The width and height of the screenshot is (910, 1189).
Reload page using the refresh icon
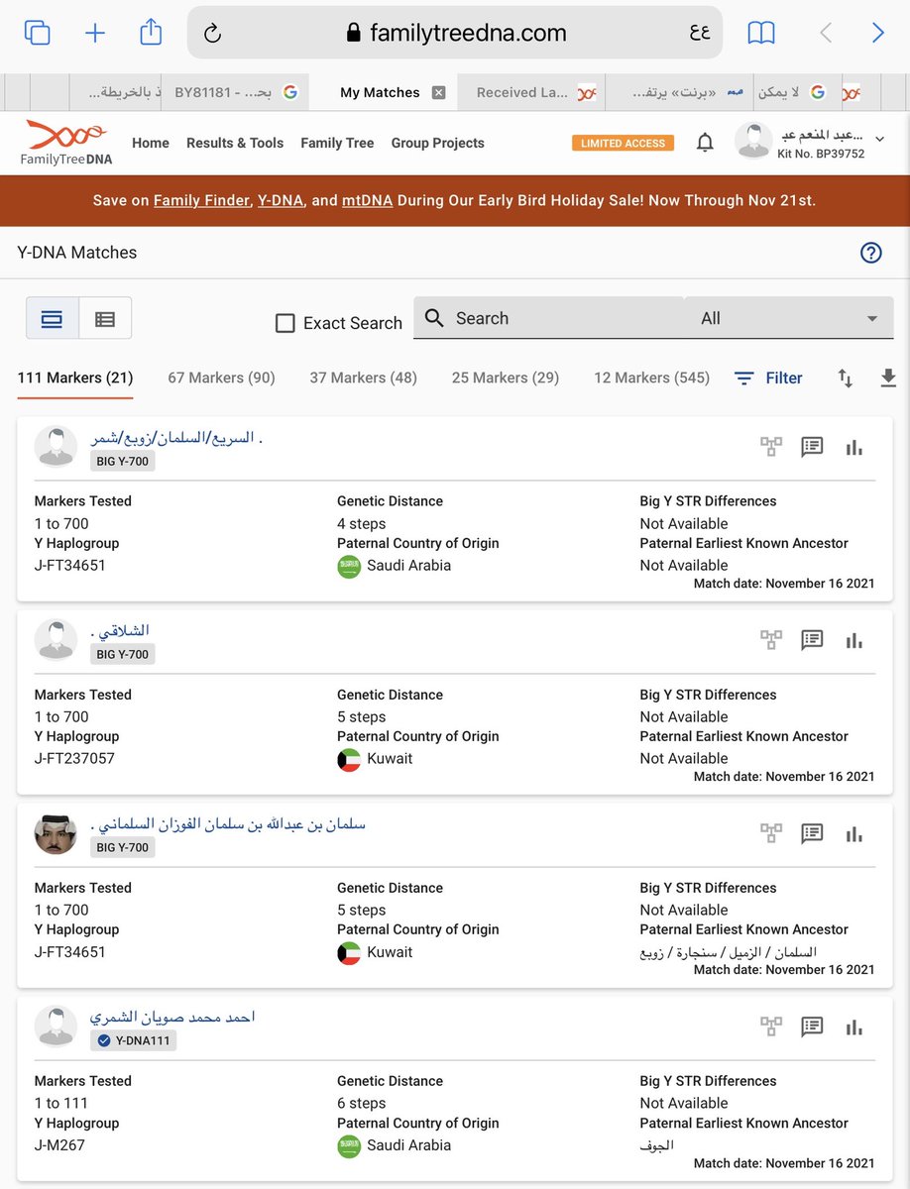[212, 34]
